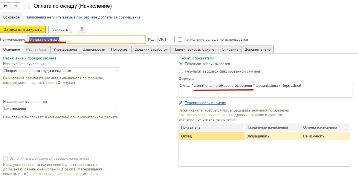Click the 'Код' input field
Image resolution: width=358 pixels, height=177 pixels.
(166, 40)
